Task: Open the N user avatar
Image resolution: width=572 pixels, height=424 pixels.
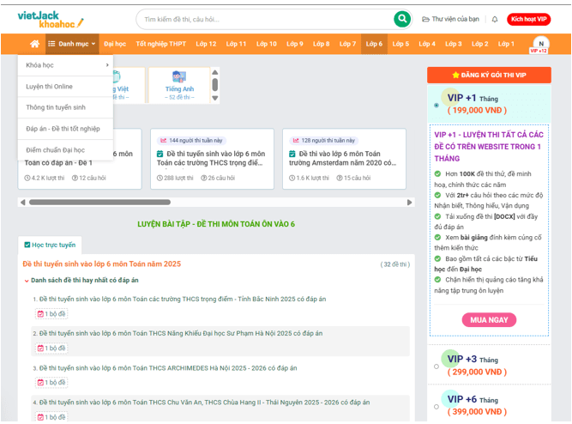Action: pos(540,44)
